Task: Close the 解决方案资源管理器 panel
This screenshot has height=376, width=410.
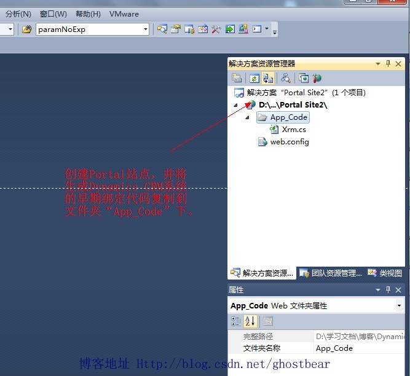Action: click(x=398, y=64)
